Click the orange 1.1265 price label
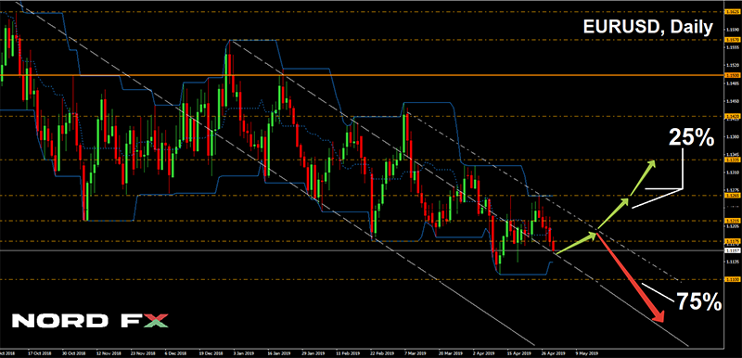Image resolution: width=742 pixels, height=358 pixels. 733,195
